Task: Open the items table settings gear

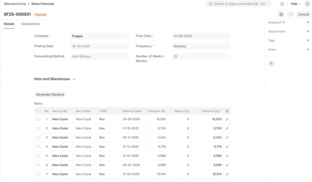Action: (227, 111)
